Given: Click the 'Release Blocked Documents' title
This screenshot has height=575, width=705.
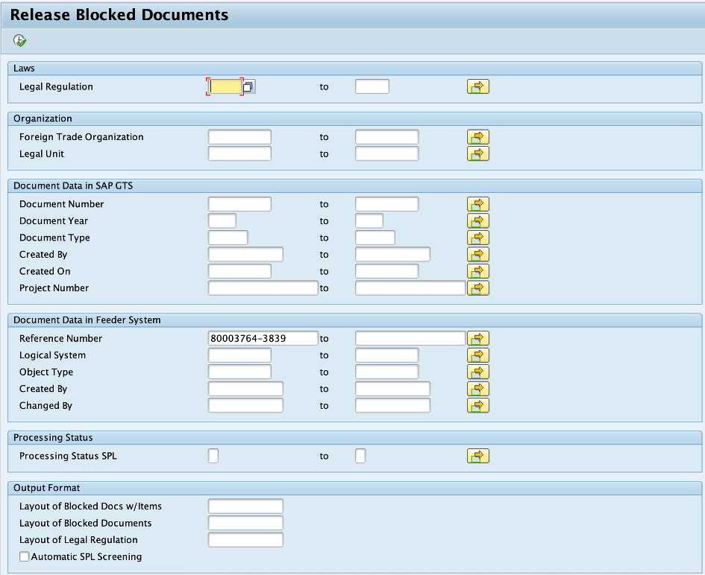Looking at the screenshot, I should [119, 15].
